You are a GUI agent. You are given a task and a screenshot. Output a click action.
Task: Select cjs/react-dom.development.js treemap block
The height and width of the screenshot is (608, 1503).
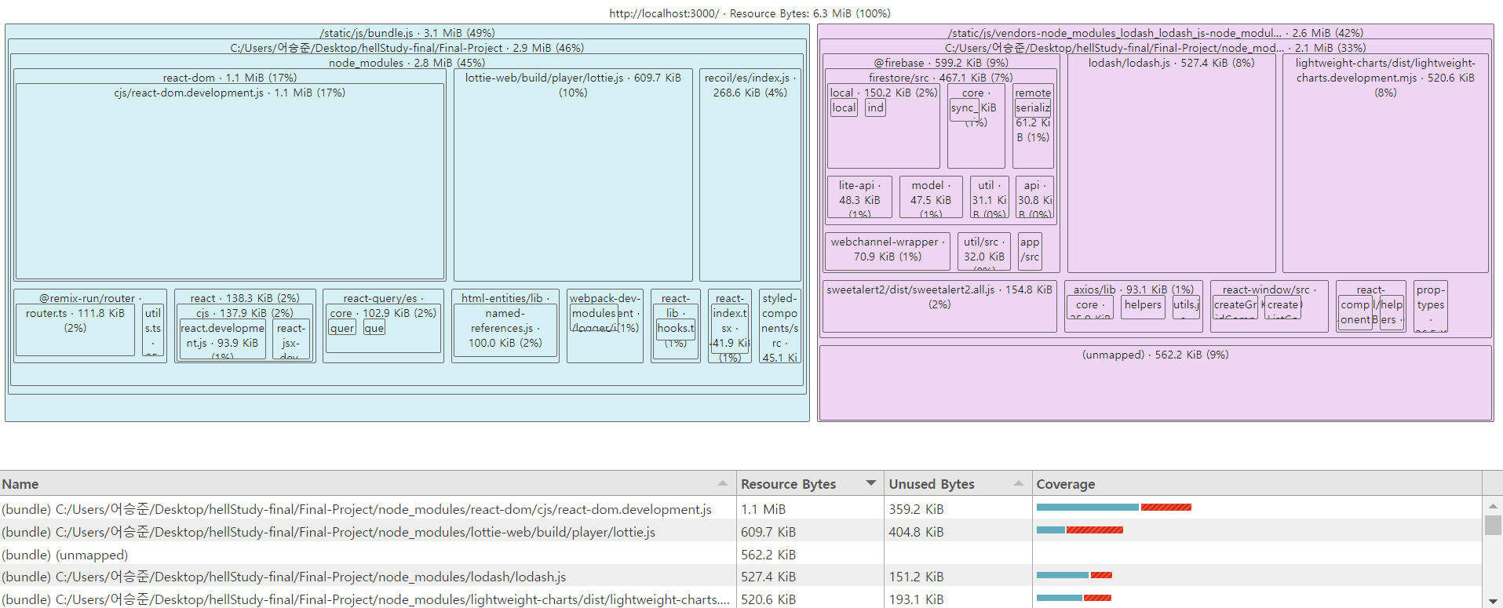click(x=229, y=180)
